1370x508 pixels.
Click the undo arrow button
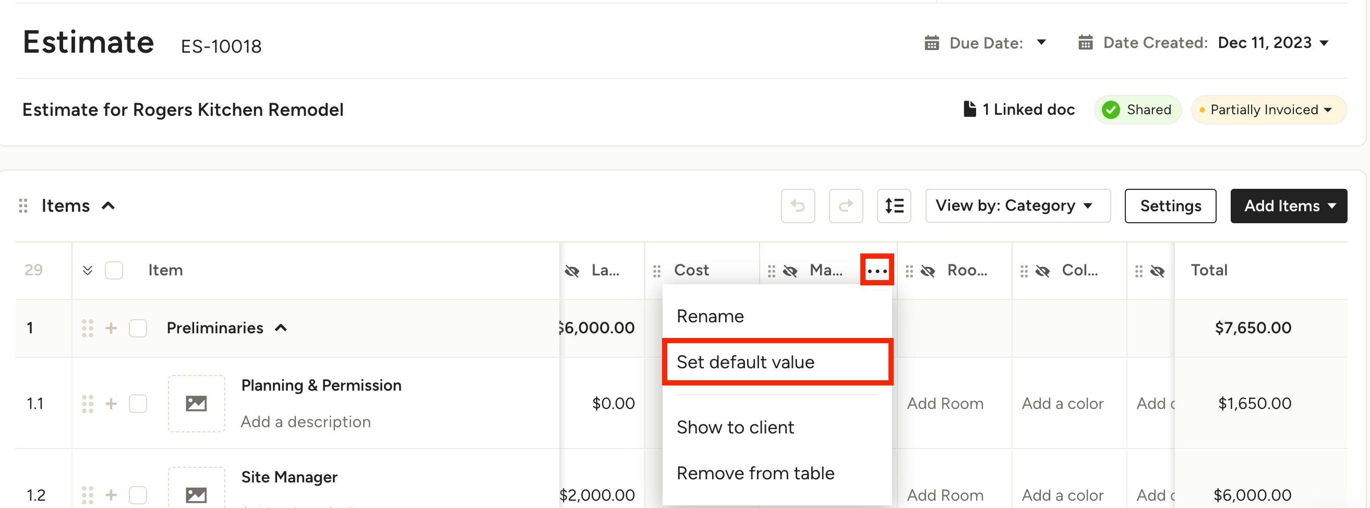[x=798, y=206]
